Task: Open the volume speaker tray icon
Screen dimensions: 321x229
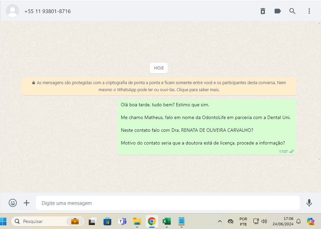Action: coord(264,221)
